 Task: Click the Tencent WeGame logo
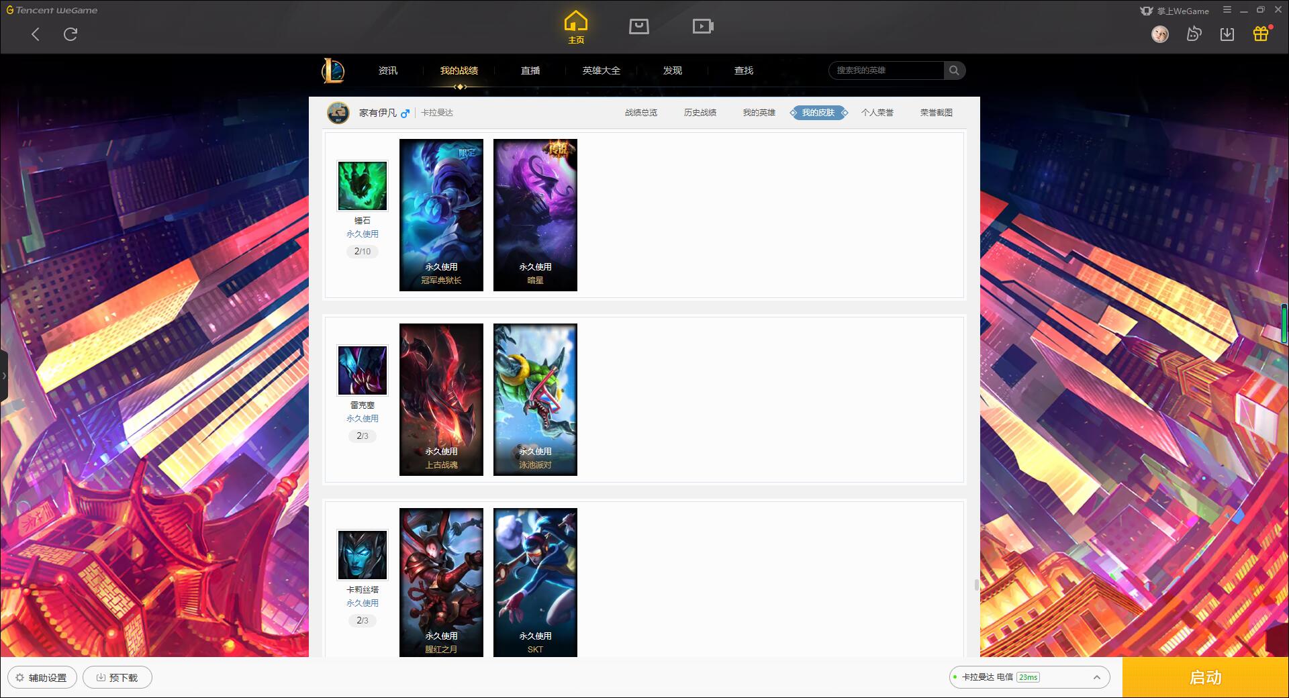52,10
